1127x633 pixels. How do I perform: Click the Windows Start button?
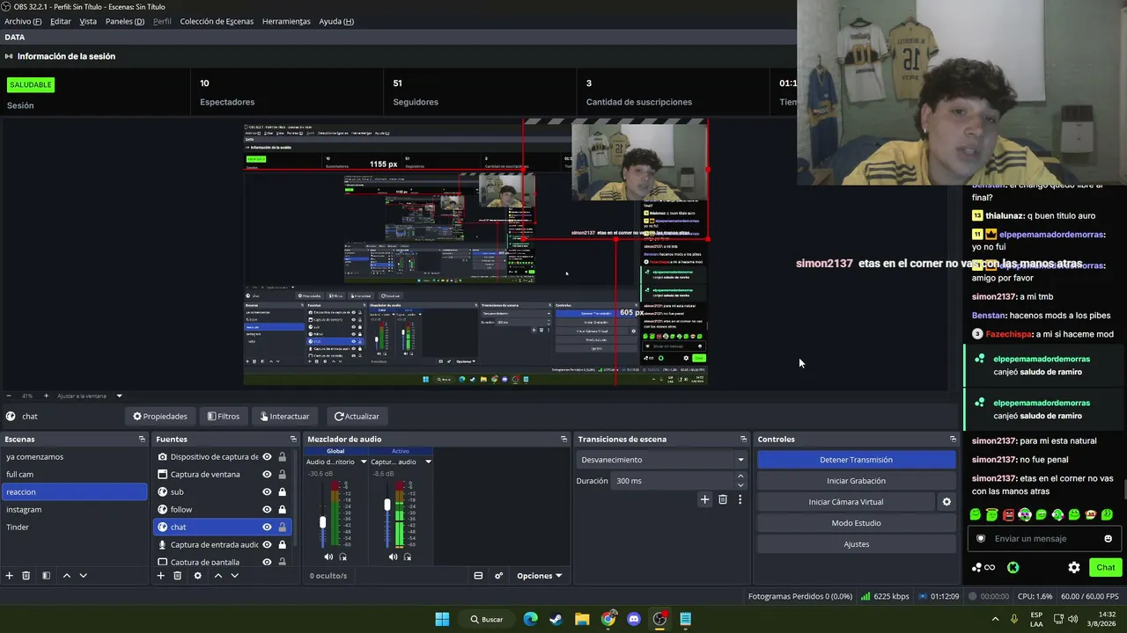tap(442, 619)
